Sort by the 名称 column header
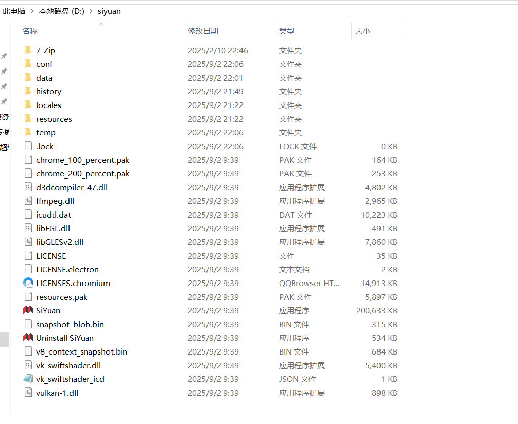Screen dimensions: 518x424 click(30, 31)
